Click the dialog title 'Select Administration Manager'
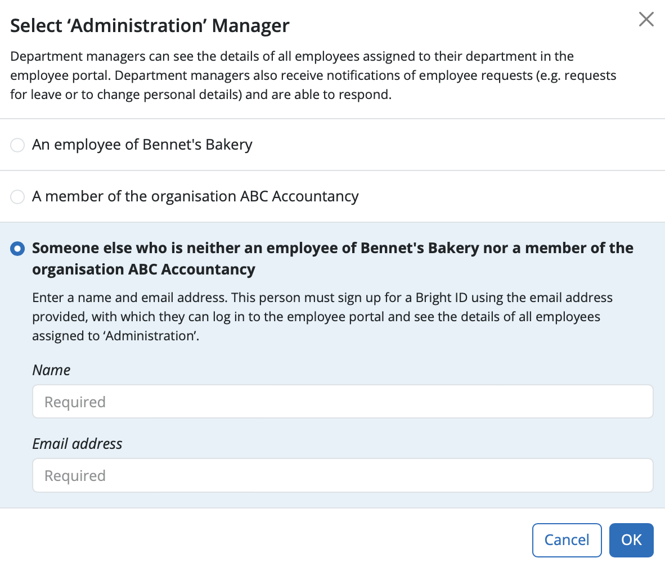 click(150, 25)
